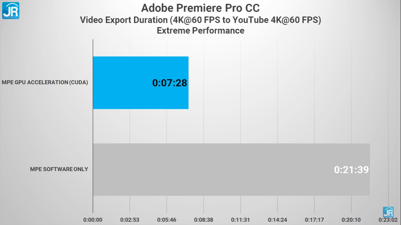Click the 0:23:02 axis tick label
The image size is (401, 225).
pos(388,220)
